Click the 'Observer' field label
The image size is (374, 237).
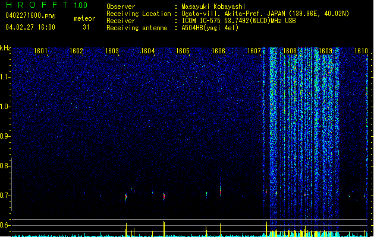point(121,7)
